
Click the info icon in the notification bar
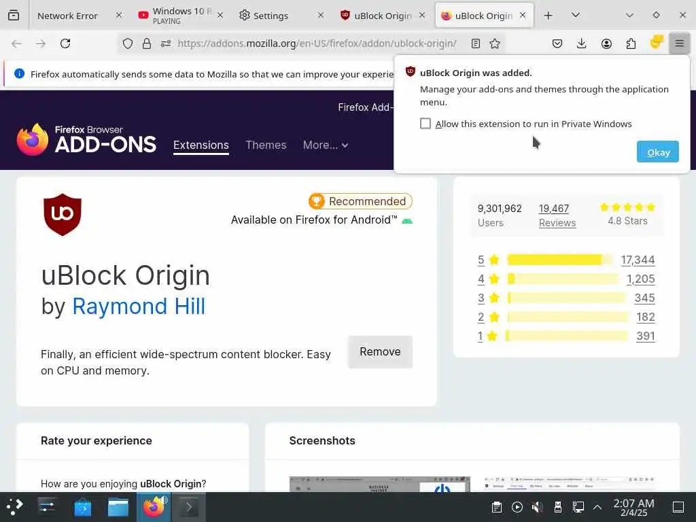(19, 73)
